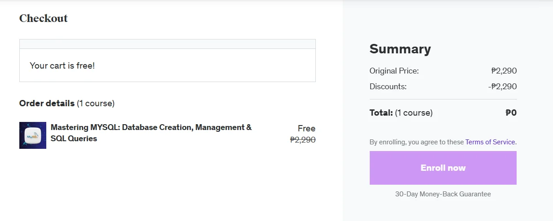Click the MySQL course thumbnail image
Image resolution: width=553 pixels, height=221 pixels.
point(33,135)
